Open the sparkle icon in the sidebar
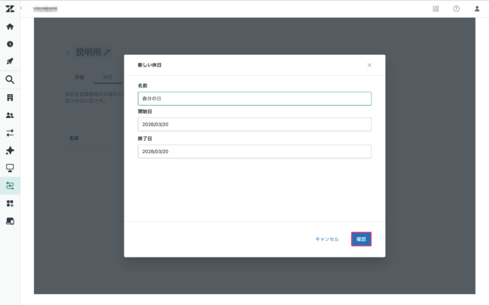Screen dimensions: 489x305 coord(10,150)
